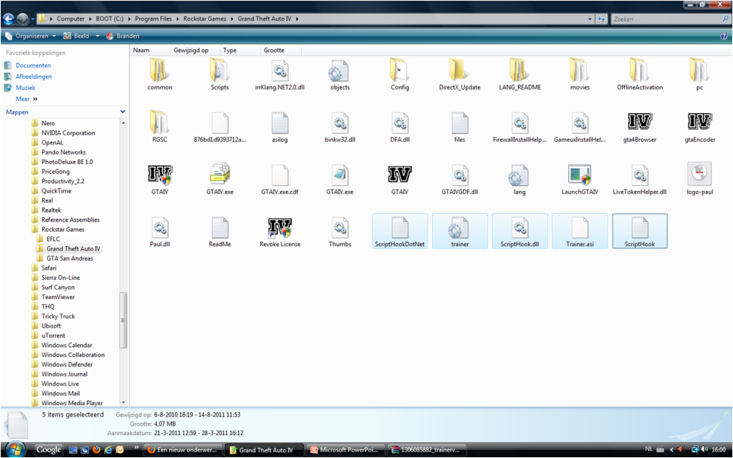733x458 pixels.
Task: Select the asilog text file
Action: point(279,127)
